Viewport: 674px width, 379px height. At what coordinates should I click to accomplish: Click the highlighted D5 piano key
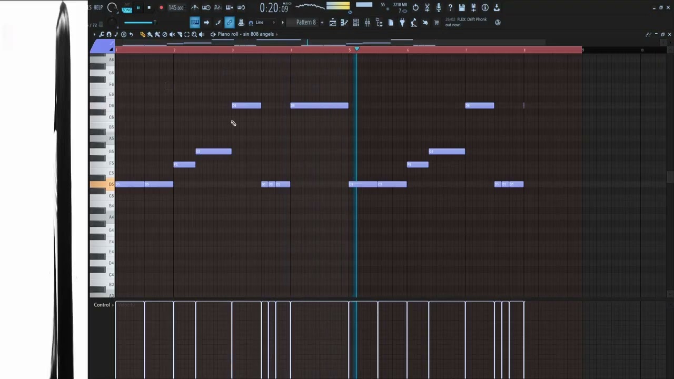point(102,184)
